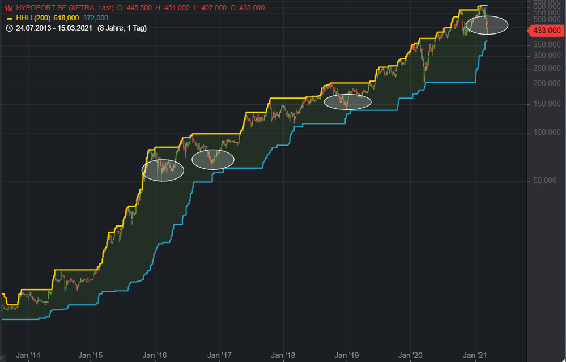Click the Jan '14 label on time axis

coord(28,355)
